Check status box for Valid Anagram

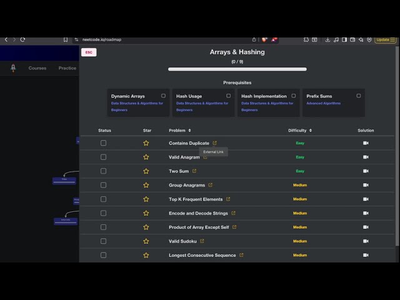tap(103, 157)
